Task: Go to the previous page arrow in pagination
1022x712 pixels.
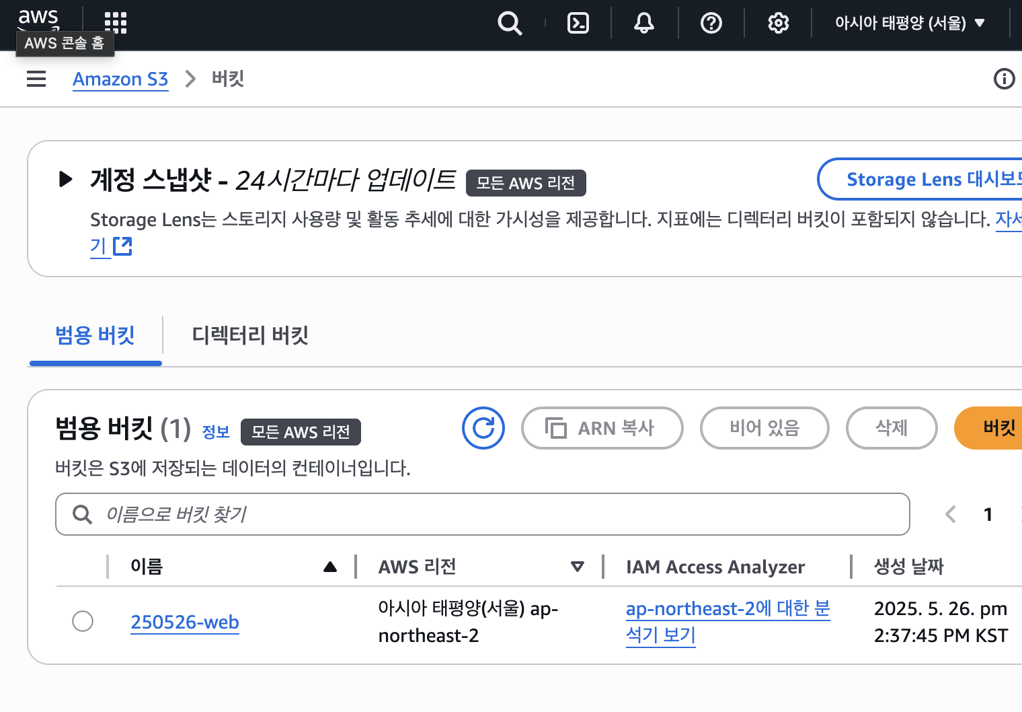Action: tap(951, 515)
